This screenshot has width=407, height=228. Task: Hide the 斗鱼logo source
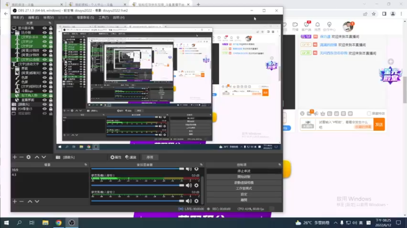point(45,91)
